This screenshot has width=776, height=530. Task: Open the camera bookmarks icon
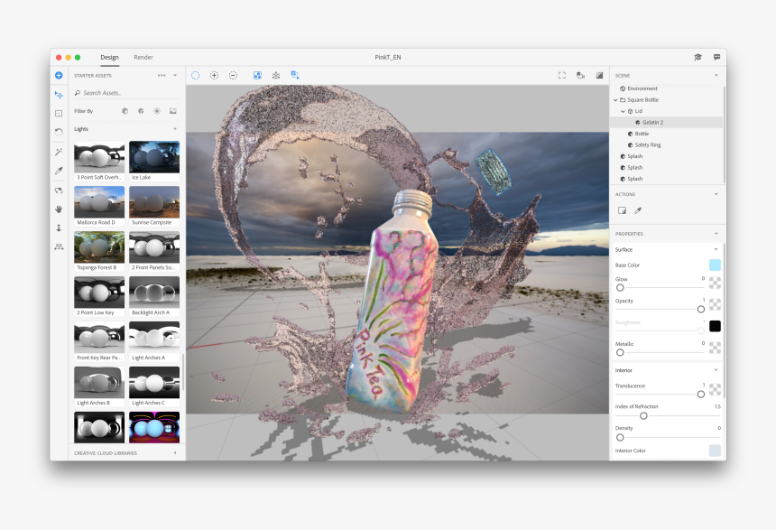click(580, 75)
